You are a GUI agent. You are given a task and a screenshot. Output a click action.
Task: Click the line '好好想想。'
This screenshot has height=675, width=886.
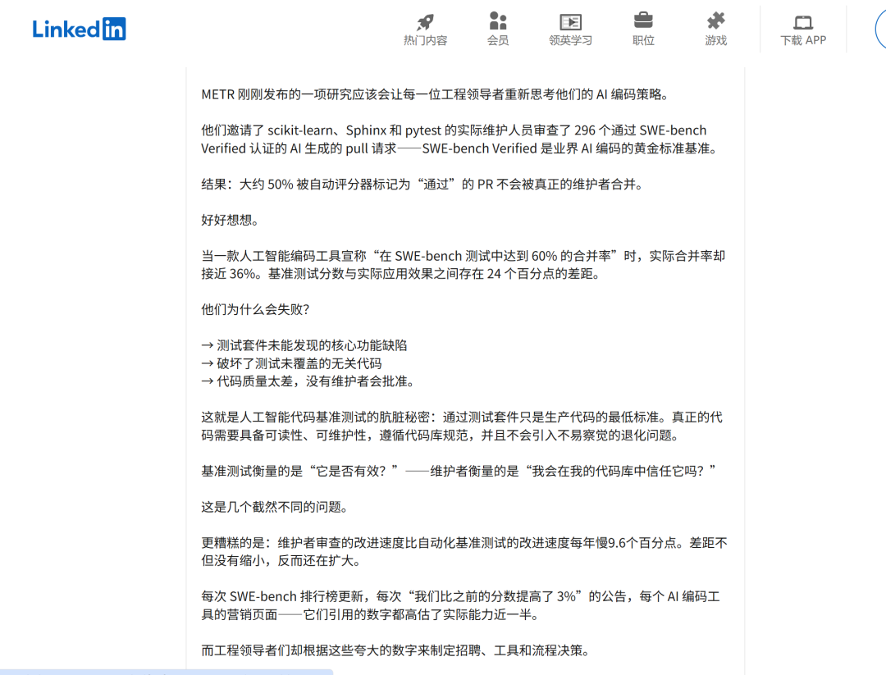tap(230, 221)
